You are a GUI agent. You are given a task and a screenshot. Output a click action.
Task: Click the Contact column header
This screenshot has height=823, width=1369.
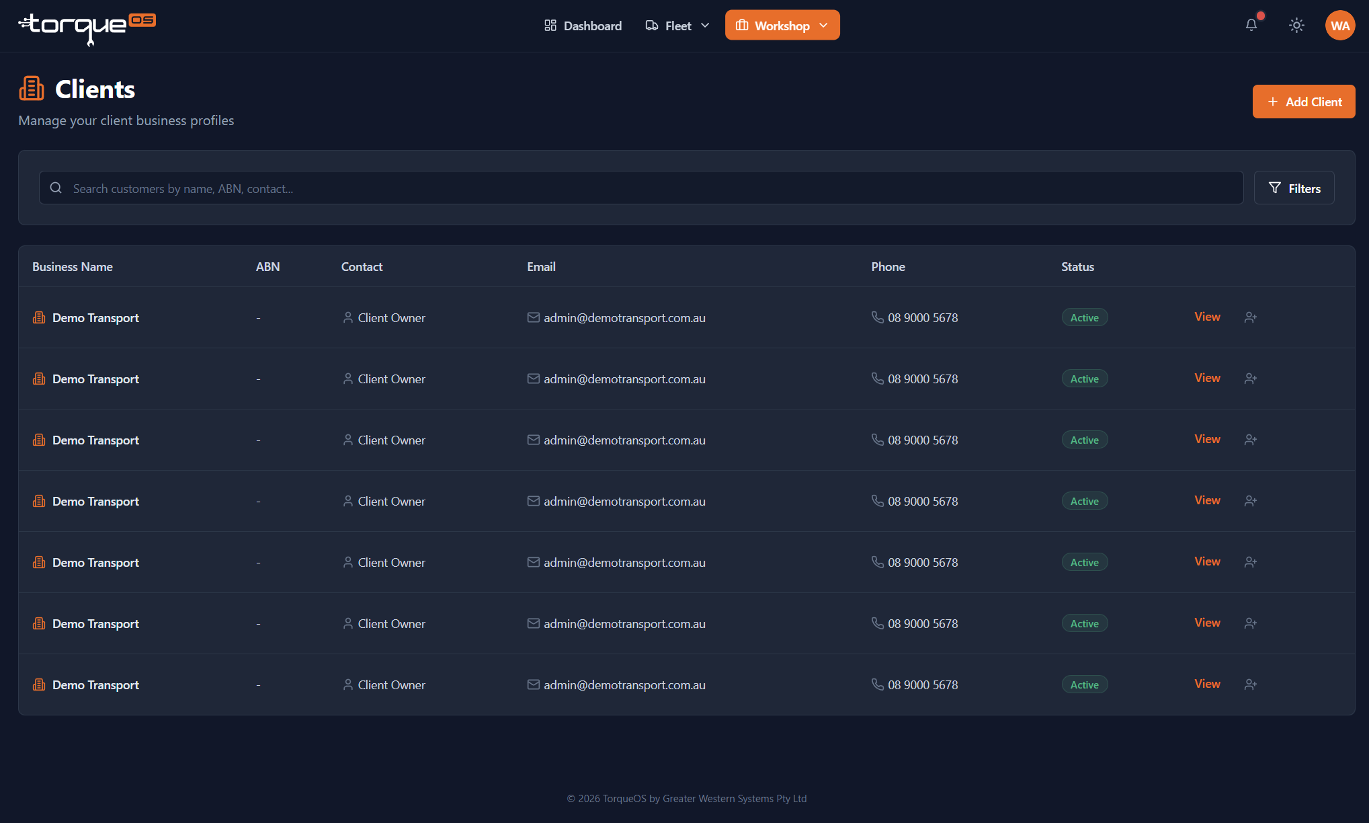point(362,267)
